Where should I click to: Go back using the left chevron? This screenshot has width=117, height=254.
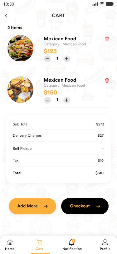pyautogui.click(x=6, y=16)
